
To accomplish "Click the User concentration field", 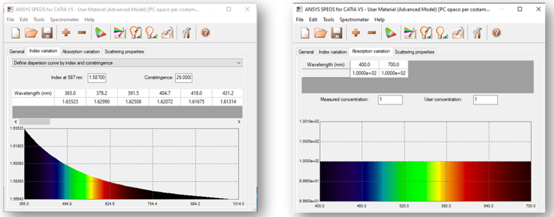I will pyautogui.click(x=485, y=100).
